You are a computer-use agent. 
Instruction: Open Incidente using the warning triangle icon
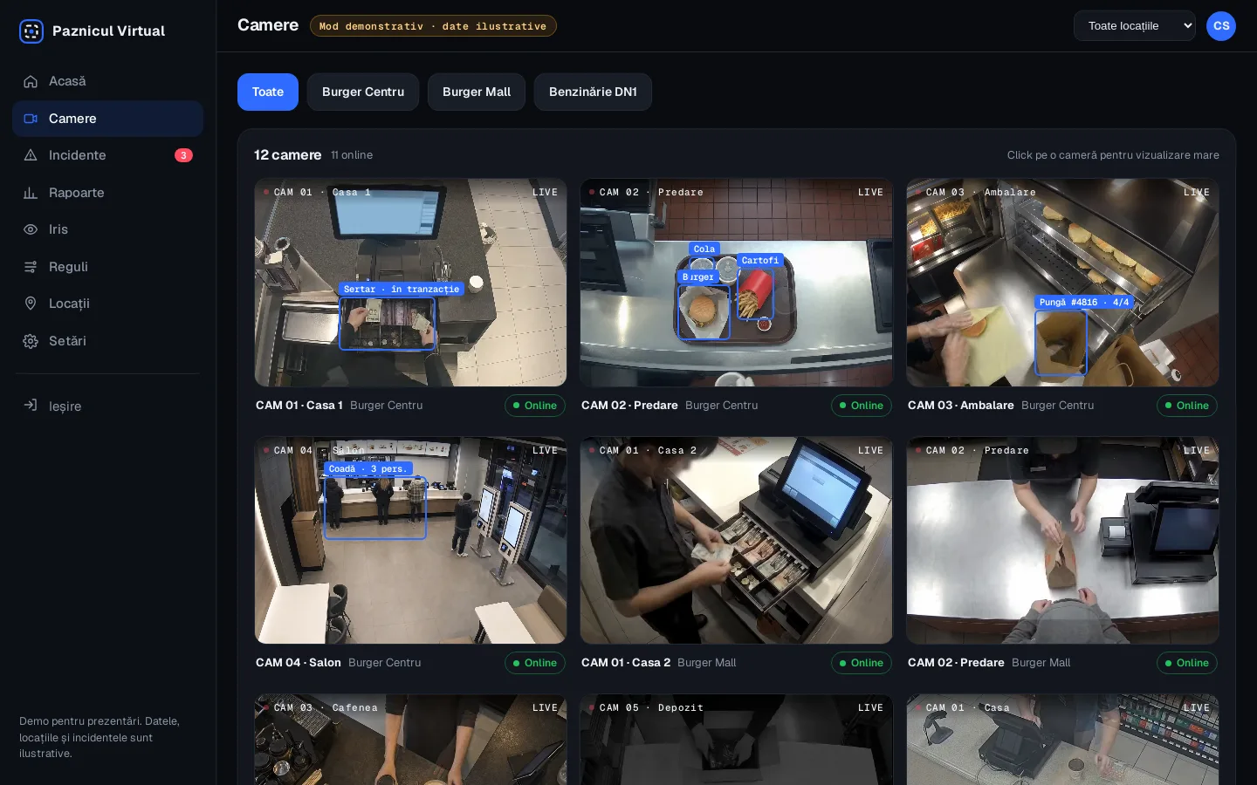(31, 155)
